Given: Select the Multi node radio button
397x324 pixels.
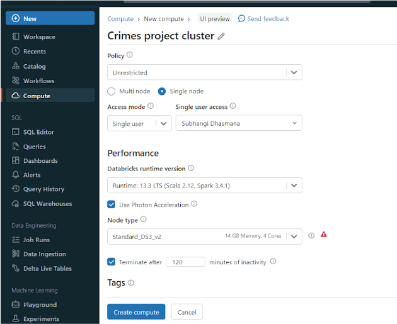Looking at the screenshot, I should [x=111, y=91].
